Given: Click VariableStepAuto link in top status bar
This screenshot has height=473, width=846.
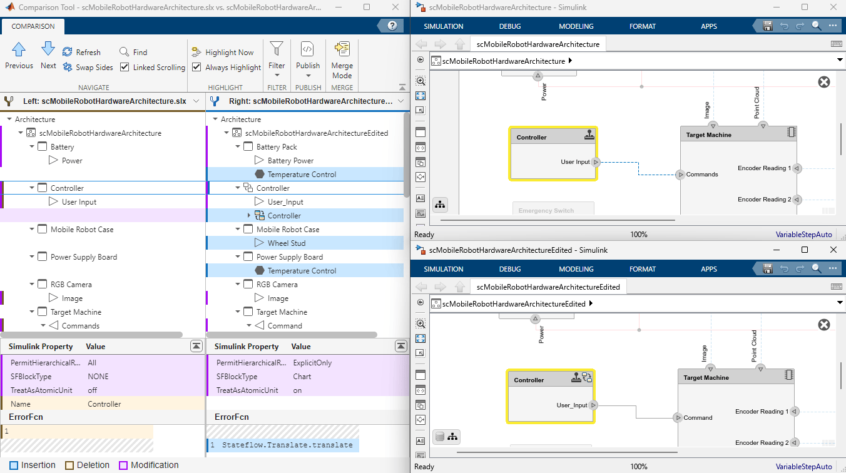Looking at the screenshot, I should point(804,235).
